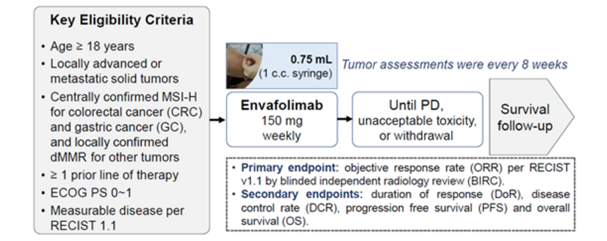Viewport: 607px width, 241px height.
Task: Click the syringe injection photo thumbnail
Action: pyautogui.click(x=244, y=66)
